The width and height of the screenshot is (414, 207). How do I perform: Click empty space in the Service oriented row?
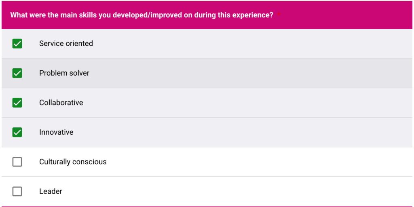[x=243, y=44]
